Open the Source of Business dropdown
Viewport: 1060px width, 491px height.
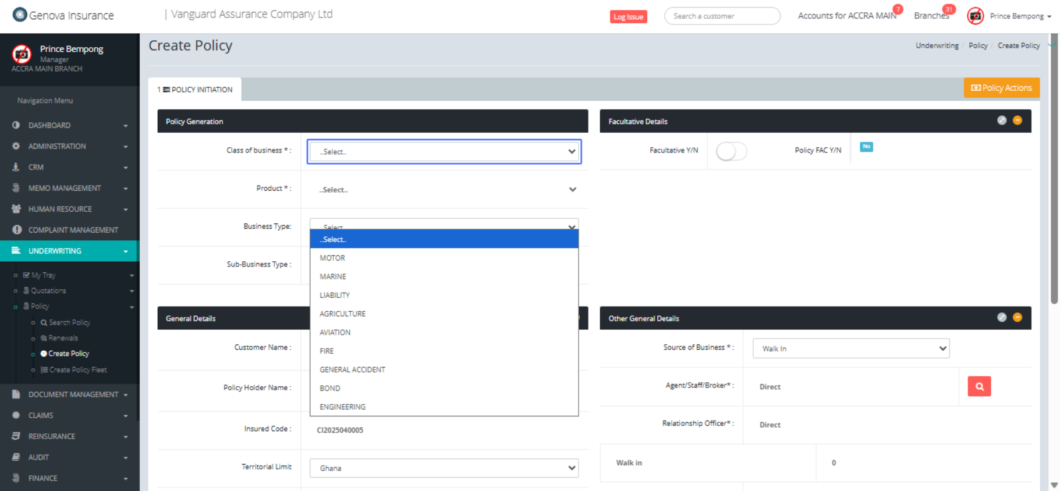[850, 348]
